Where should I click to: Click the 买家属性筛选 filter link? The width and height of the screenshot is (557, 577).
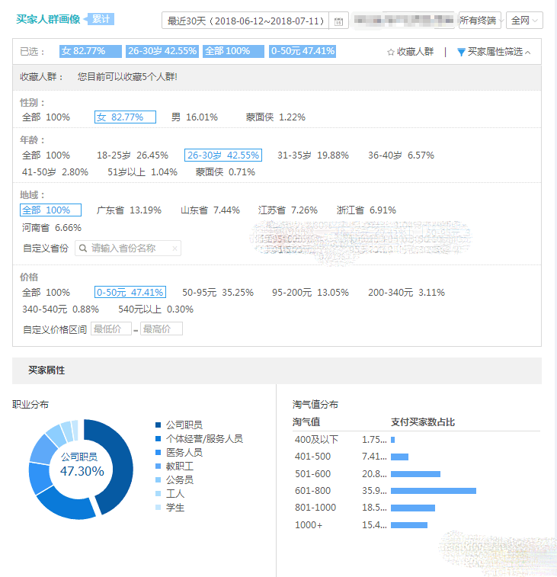[x=495, y=53]
